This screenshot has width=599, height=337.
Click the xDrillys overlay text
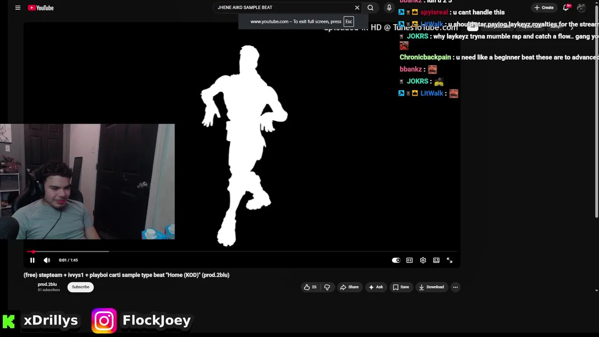coord(51,321)
